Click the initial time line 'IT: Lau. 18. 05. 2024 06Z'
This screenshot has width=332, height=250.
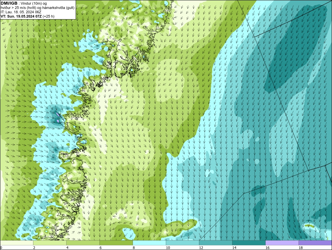tap(21, 12)
